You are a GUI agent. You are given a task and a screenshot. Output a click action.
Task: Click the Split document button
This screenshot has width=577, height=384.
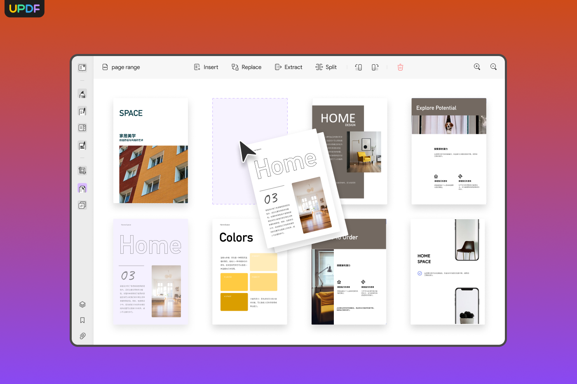coord(326,67)
